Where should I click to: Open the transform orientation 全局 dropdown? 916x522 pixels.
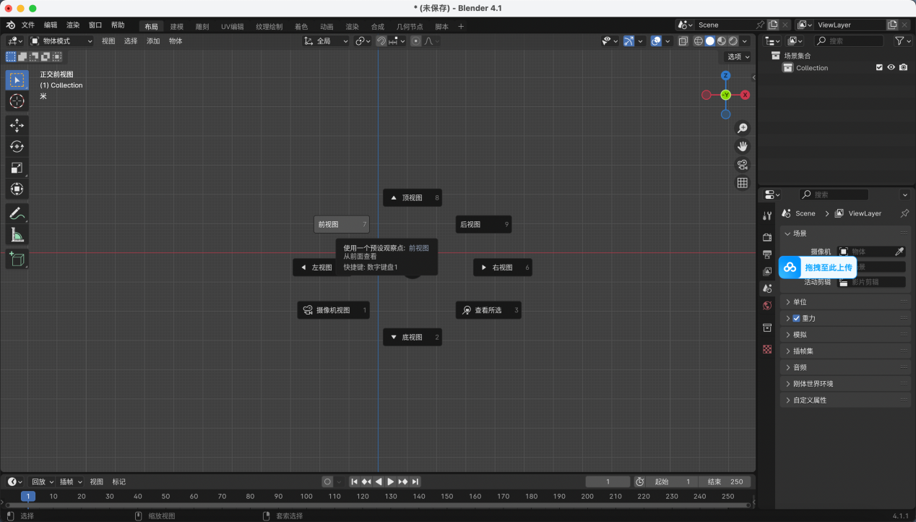(x=326, y=41)
